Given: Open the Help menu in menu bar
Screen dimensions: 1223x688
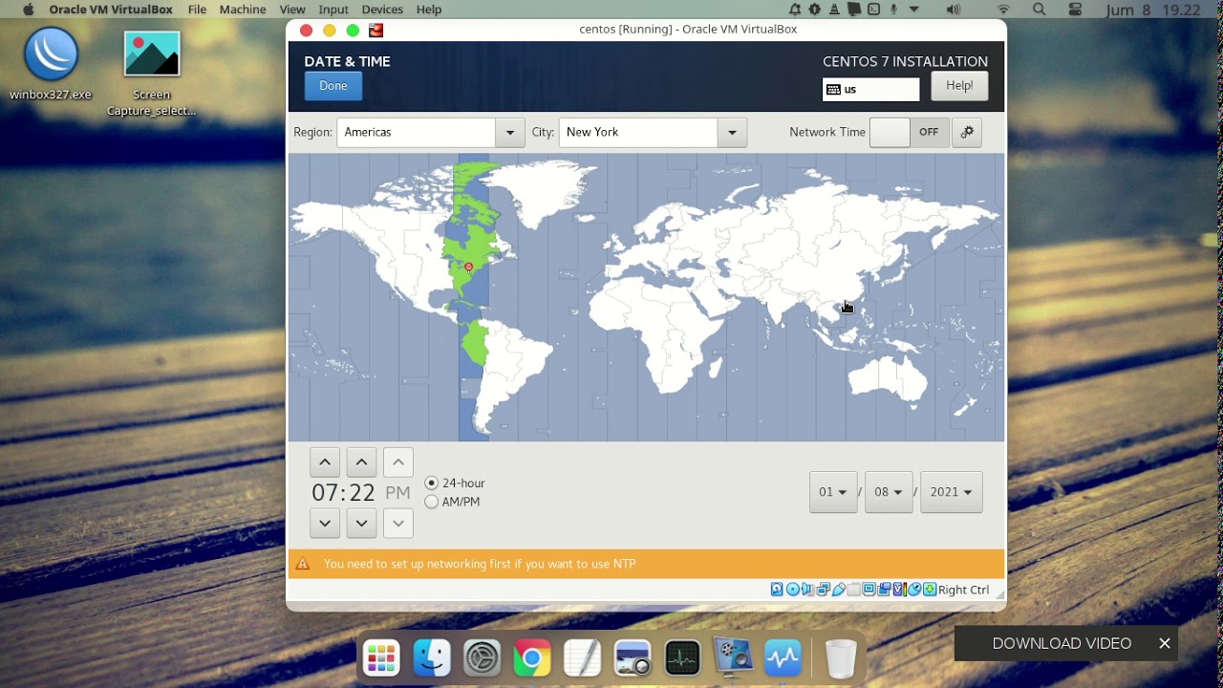Looking at the screenshot, I should click(429, 10).
